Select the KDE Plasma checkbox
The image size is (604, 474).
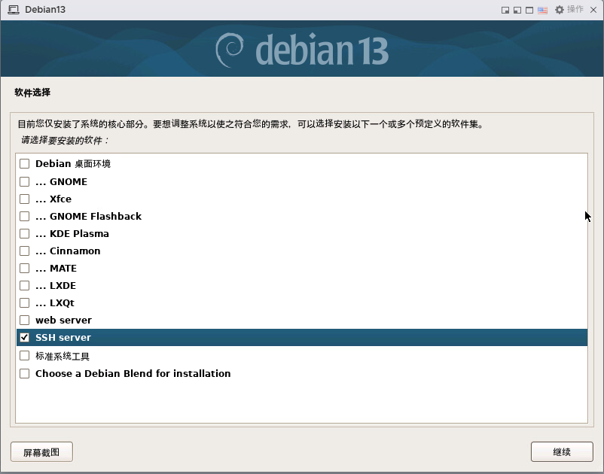pyautogui.click(x=25, y=234)
